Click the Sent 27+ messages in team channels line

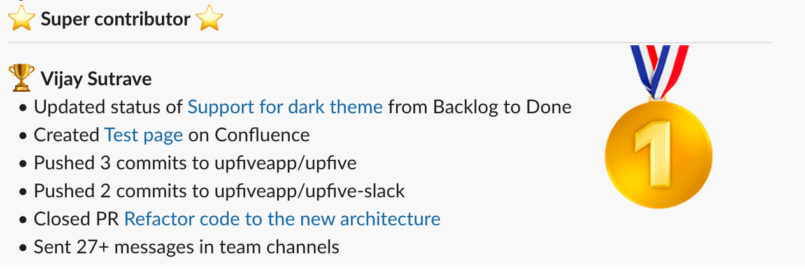(x=187, y=247)
